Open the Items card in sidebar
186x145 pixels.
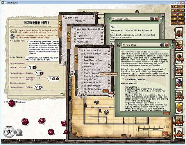point(179,83)
